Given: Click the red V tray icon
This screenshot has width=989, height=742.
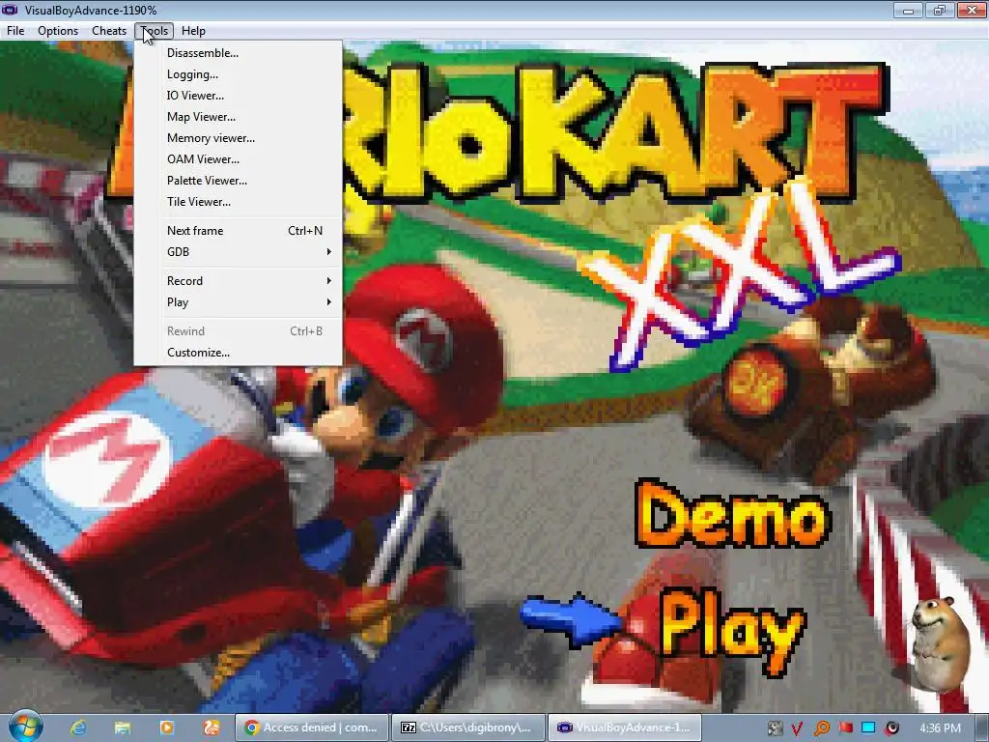Looking at the screenshot, I should click(797, 728).
